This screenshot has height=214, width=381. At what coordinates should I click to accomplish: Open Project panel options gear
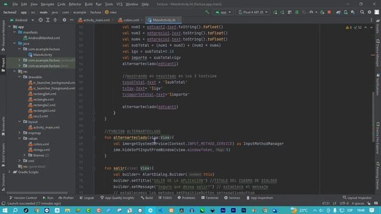pos(64,20)
